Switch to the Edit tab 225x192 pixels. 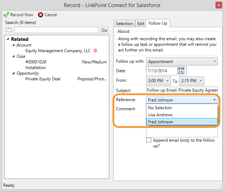pyautogui.click(x=141, y=24)
